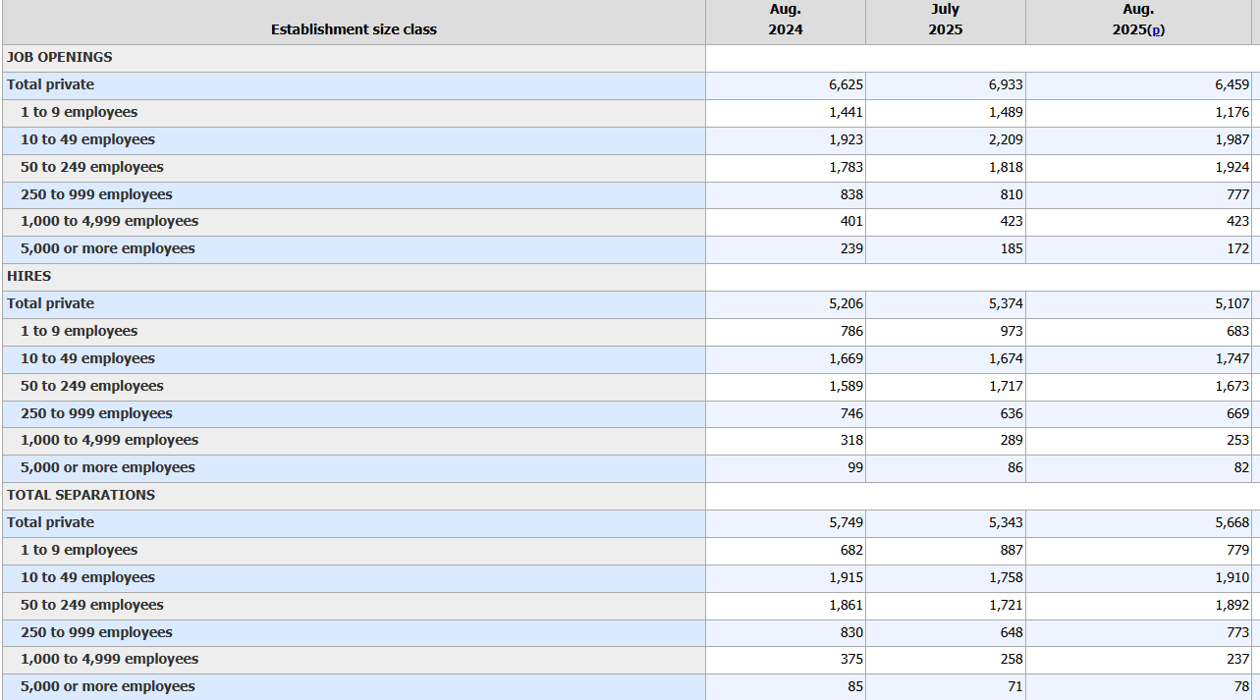Click the JOB OPENINGS section heading

(x=60, y=58)
